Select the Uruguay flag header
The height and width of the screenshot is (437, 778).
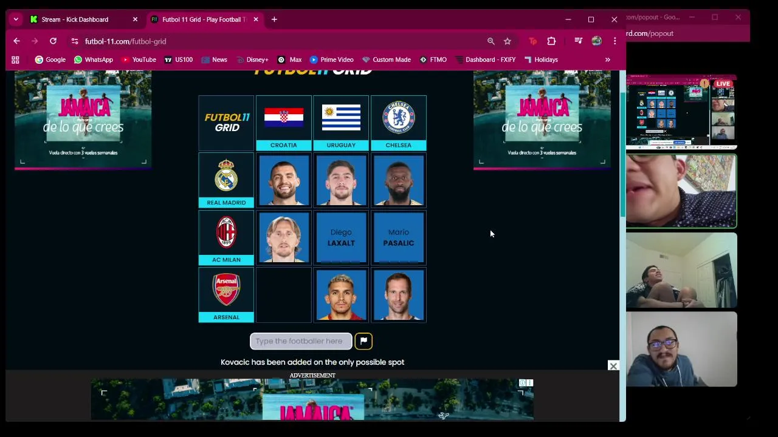341,123
